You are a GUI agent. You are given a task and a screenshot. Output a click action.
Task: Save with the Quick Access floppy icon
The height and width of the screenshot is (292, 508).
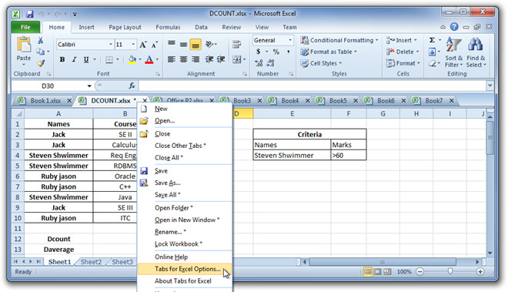pyautogui.click(x=30, y=14)
